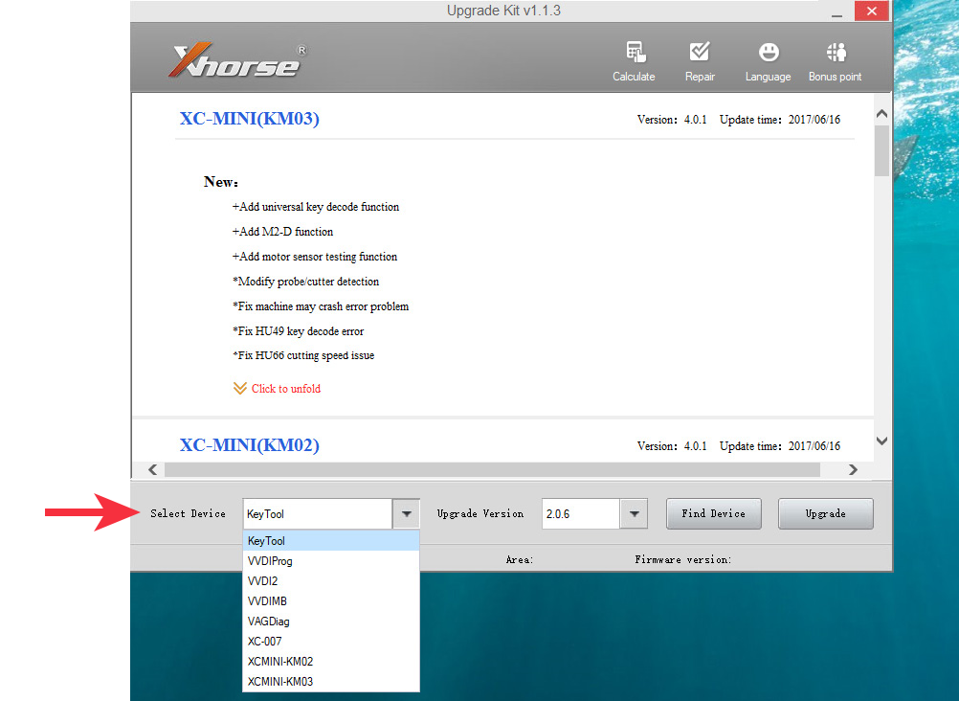This screenshot has width=959, height=701.
Task: Click the Xhorse logo
Action: coord(238,60)
